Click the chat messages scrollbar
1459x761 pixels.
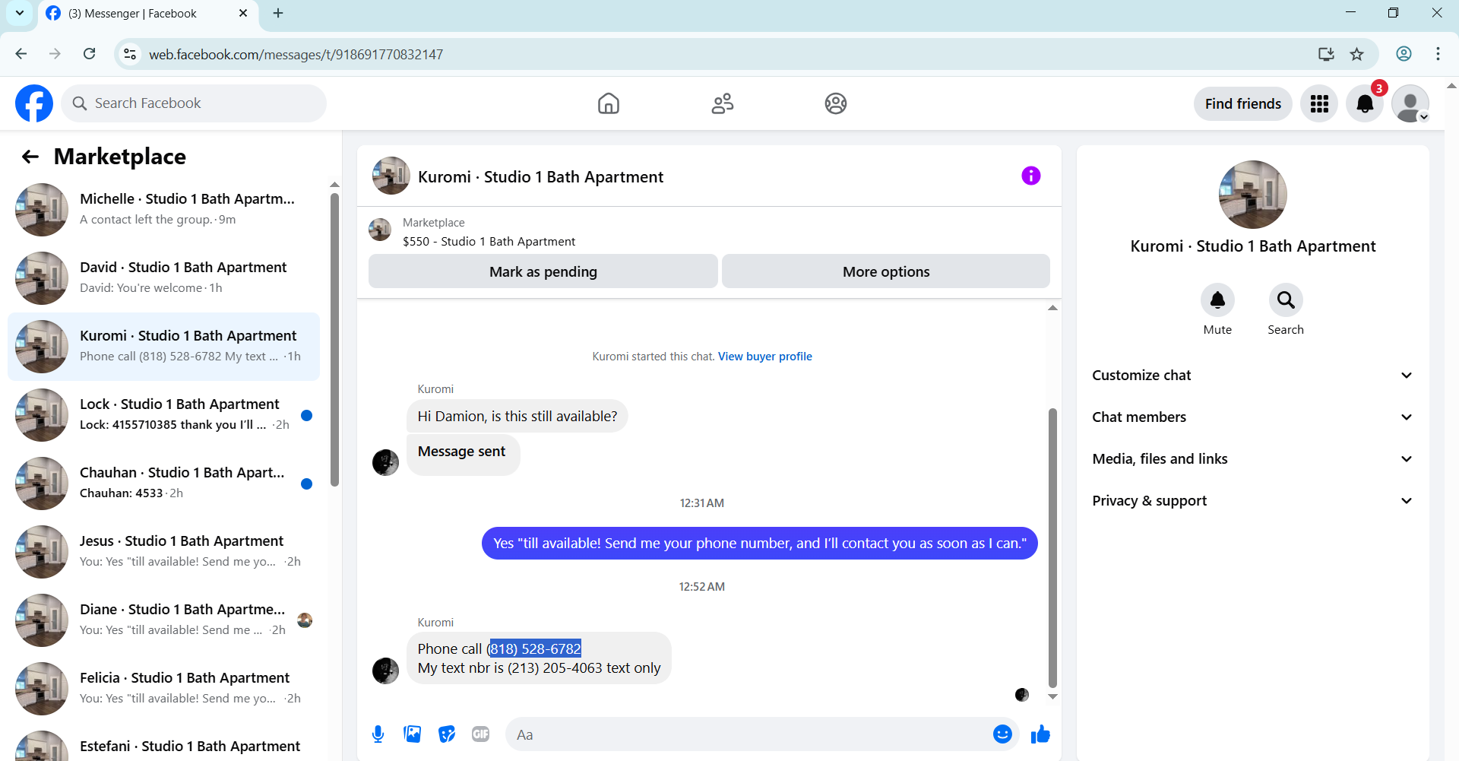[1052, 547]
